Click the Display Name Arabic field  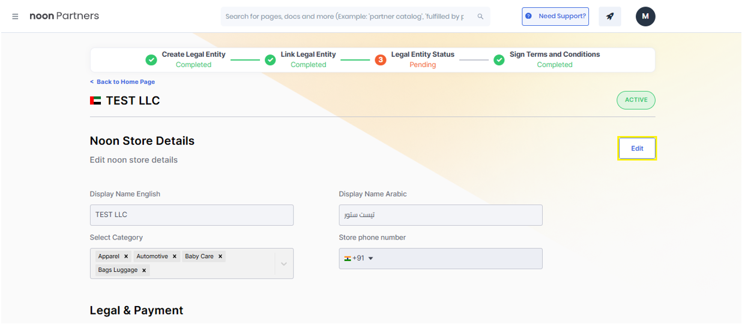pos(441,215)
